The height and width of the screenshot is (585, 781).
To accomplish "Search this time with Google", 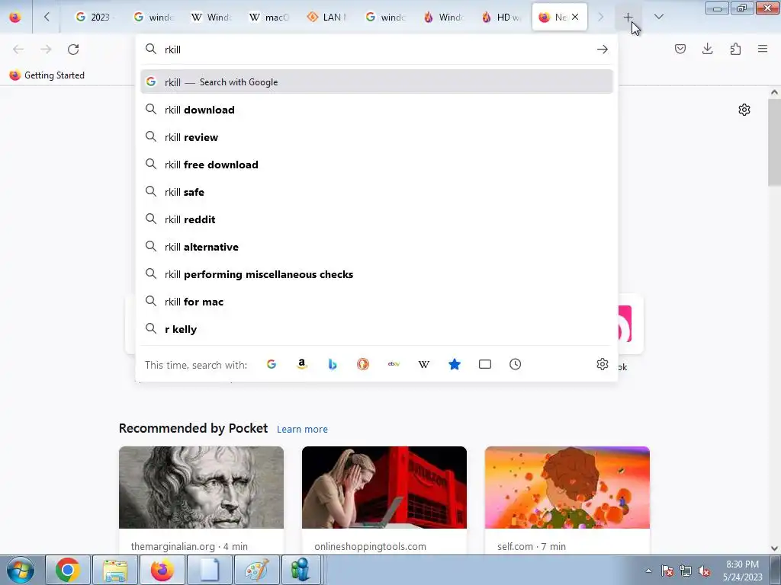I will pyautogui.click(x=272, y=364).
